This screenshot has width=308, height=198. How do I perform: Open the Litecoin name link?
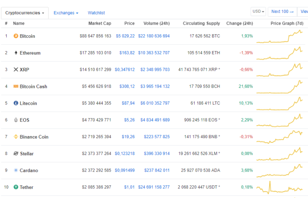tap(28, 103)
